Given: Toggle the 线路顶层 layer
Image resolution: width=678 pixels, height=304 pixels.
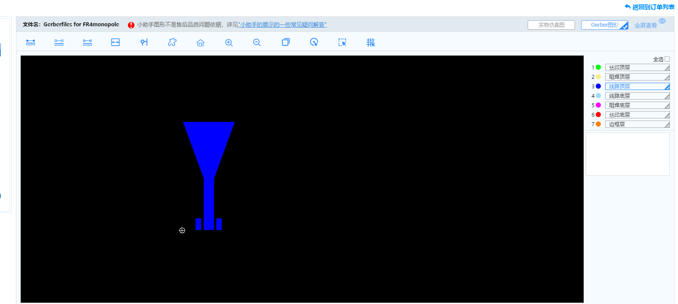Looking at the screenshot, I should [638, 86].
